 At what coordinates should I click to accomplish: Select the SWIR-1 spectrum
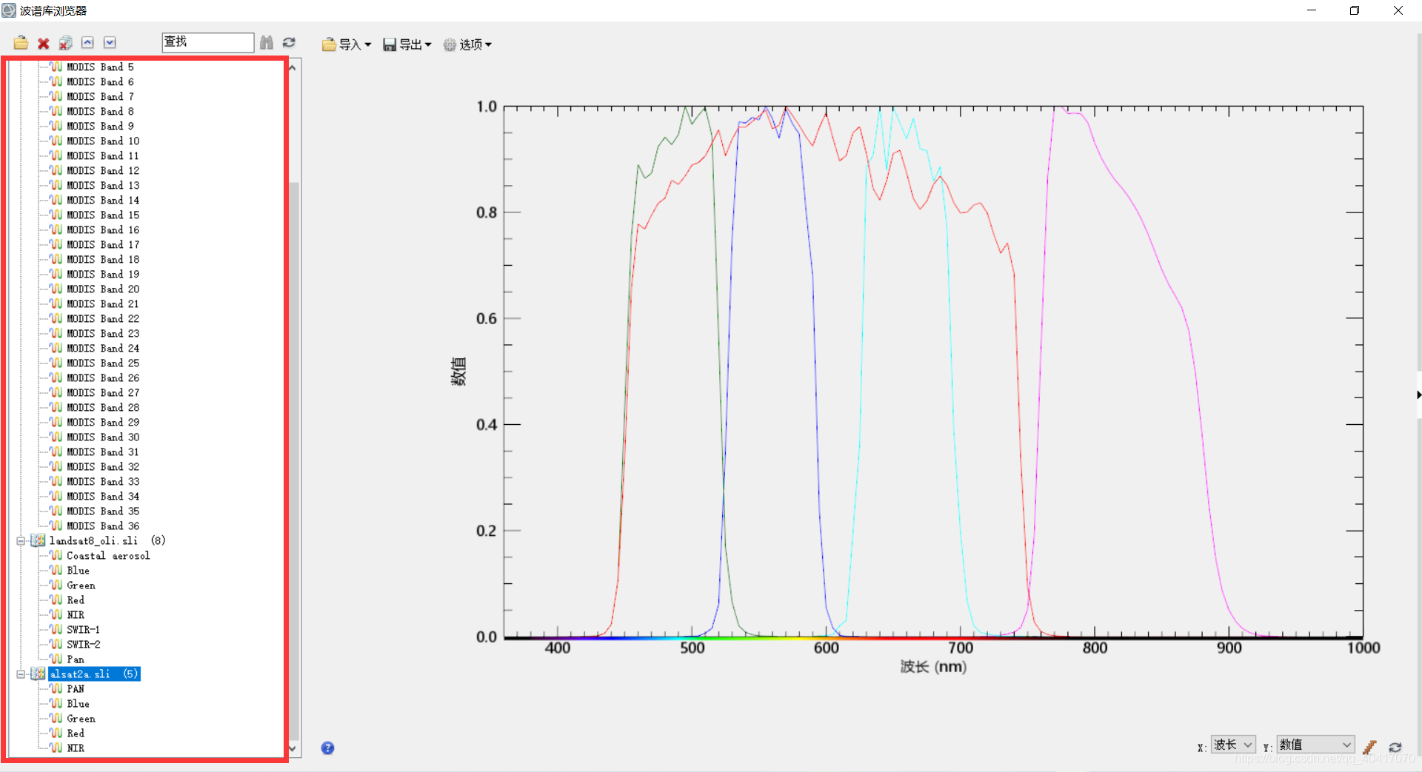pyautogui.click(x=84, y=629)
